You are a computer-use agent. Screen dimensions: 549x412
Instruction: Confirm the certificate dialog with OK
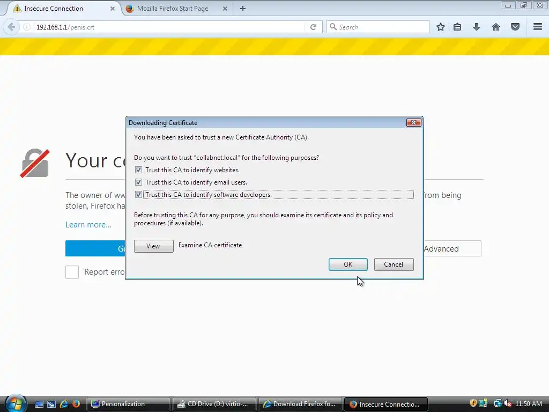[x=348, y=264]
